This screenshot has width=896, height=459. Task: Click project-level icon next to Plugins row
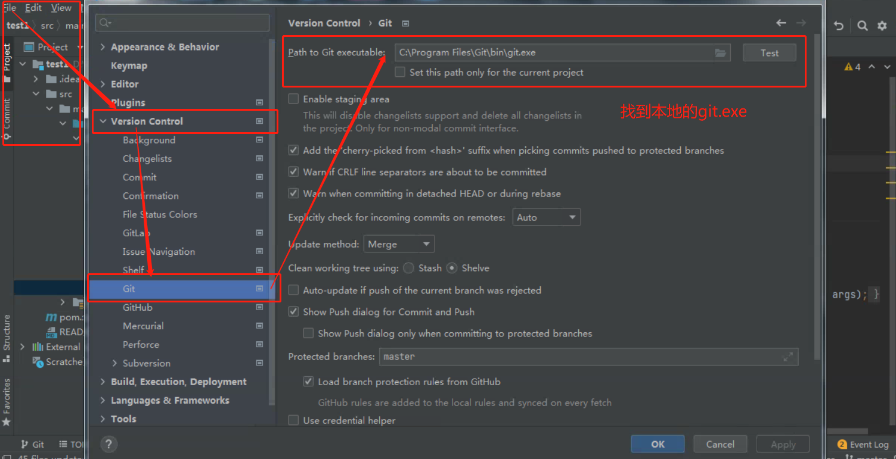click(259, 102)
